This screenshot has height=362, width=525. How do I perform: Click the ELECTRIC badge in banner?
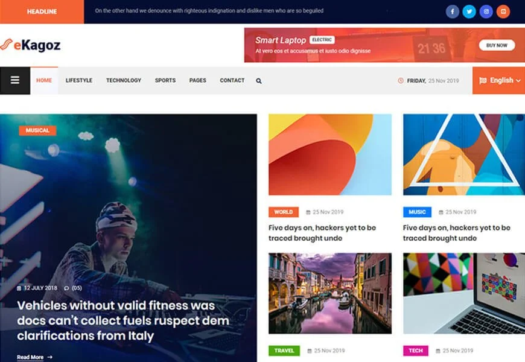(x=322, y=40)
